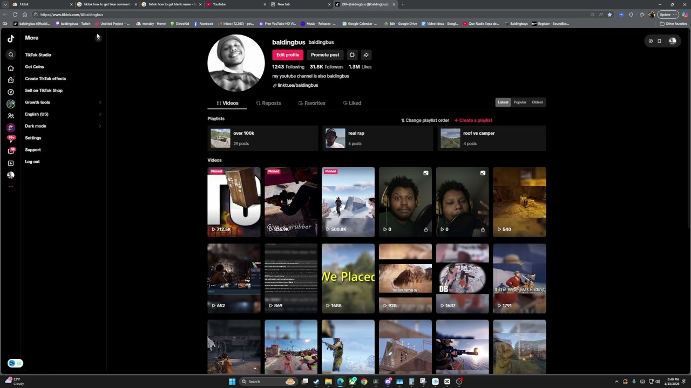The image size is (691, 388).
Task: Open the linktr.ee/baldingbus link
Action: click(x=295, y=86)
